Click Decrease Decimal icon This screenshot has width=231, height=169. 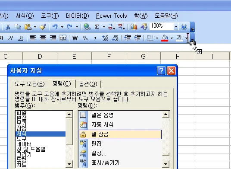click(115, 38)
